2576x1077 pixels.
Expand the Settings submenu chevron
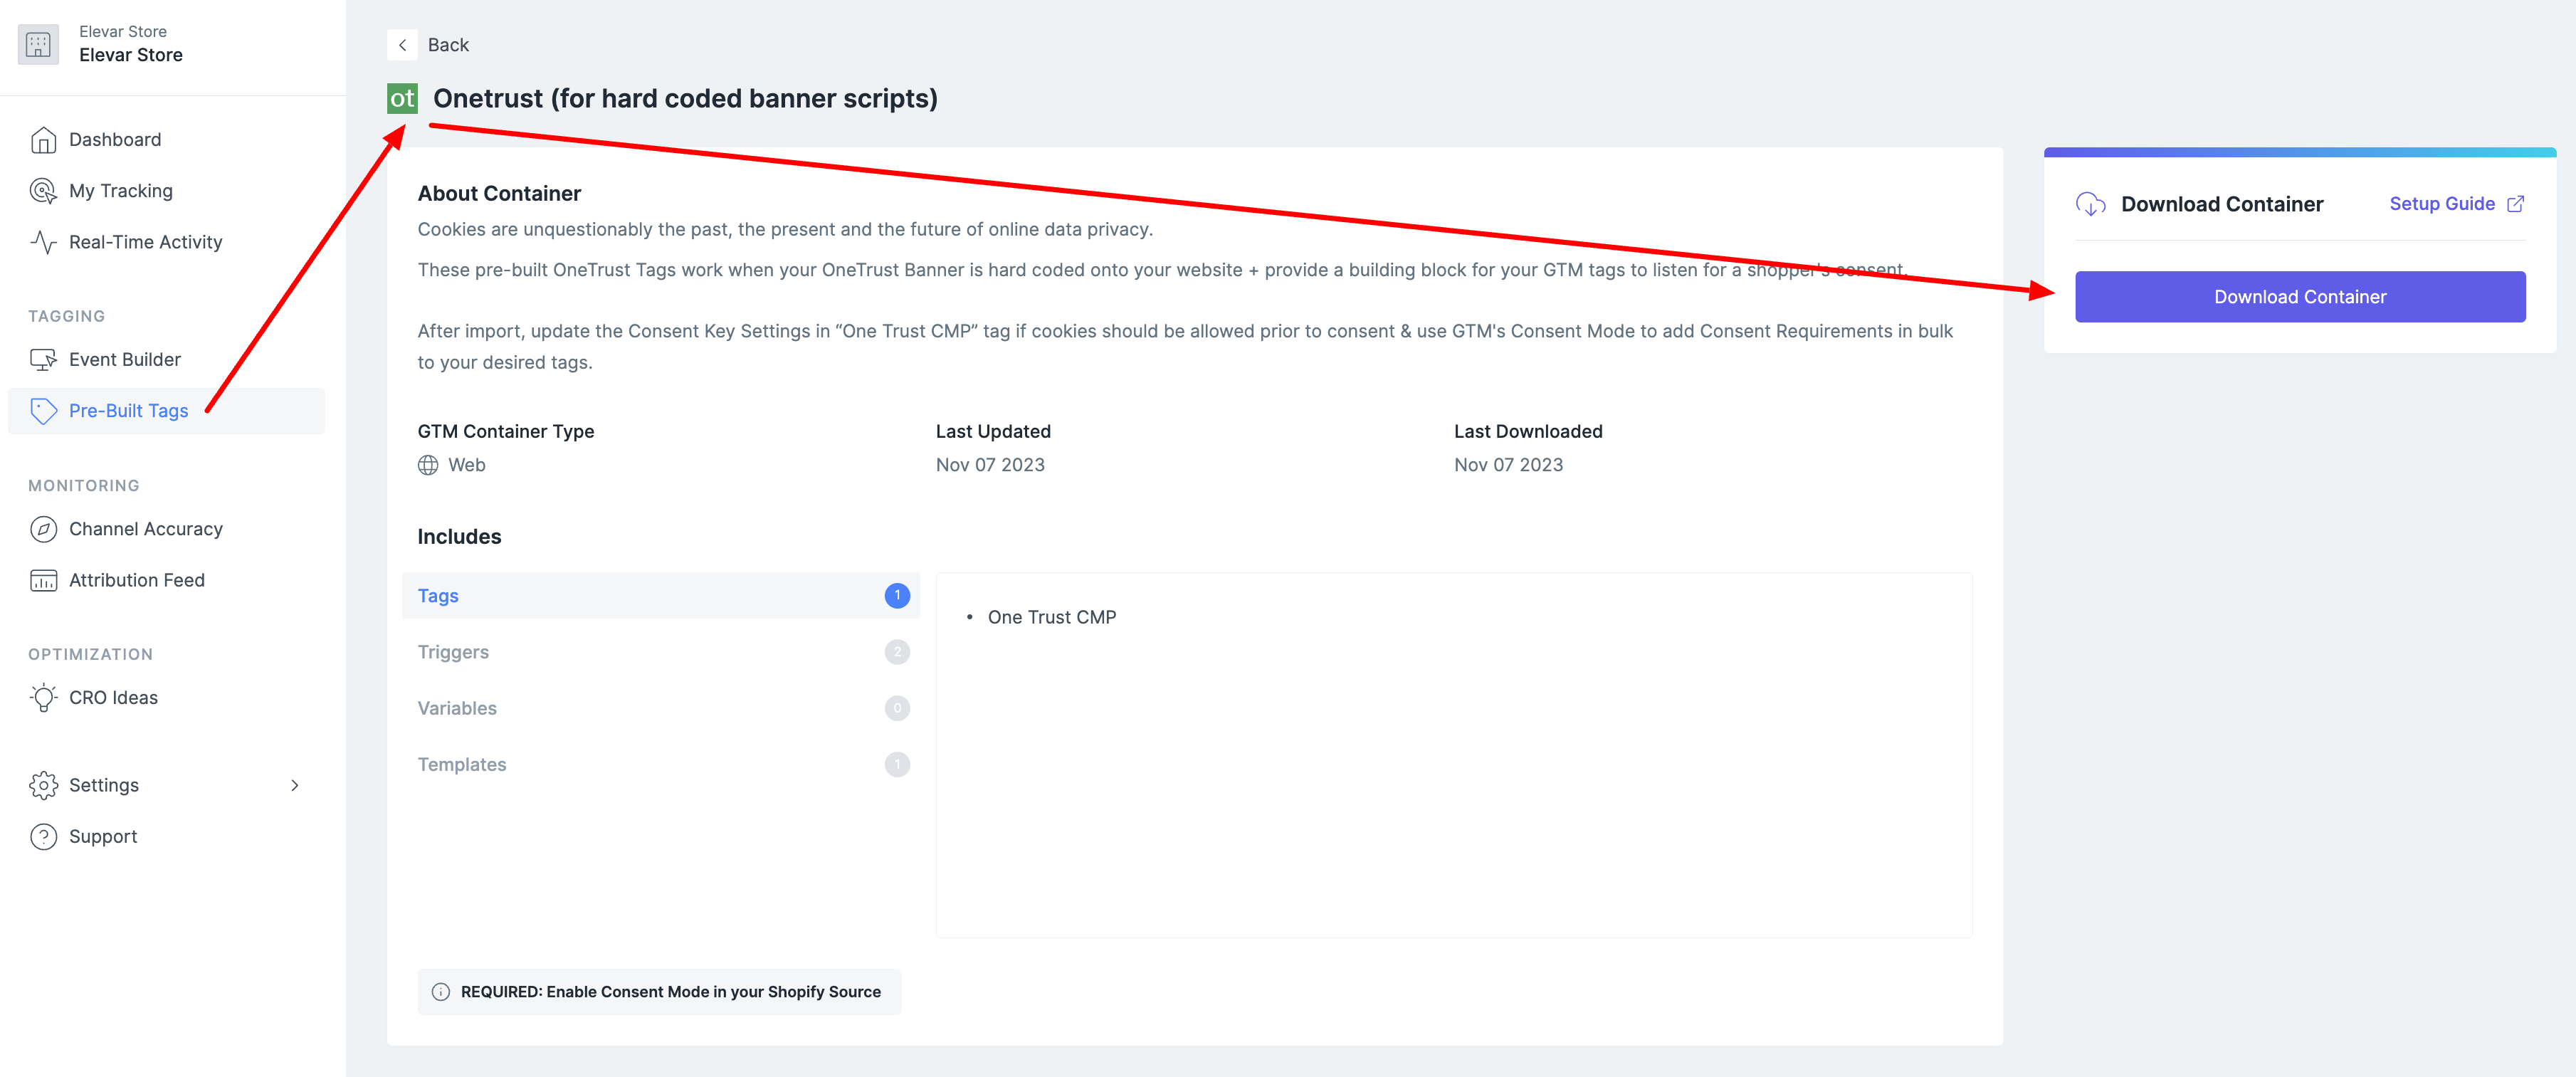(295, 785)
